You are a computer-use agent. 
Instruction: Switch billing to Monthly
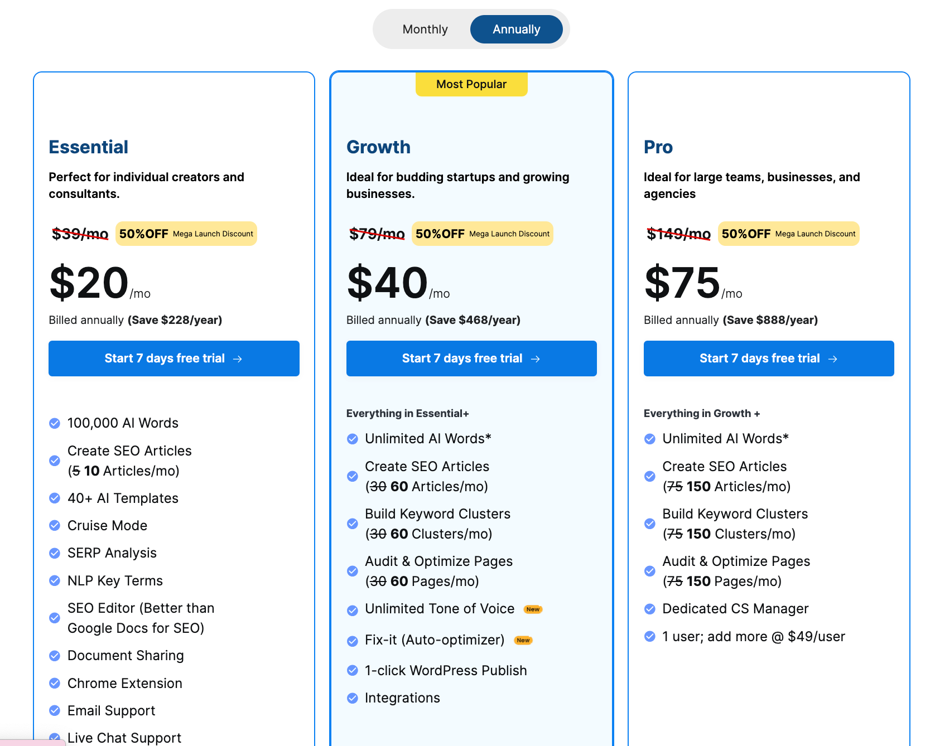[425, 29]
